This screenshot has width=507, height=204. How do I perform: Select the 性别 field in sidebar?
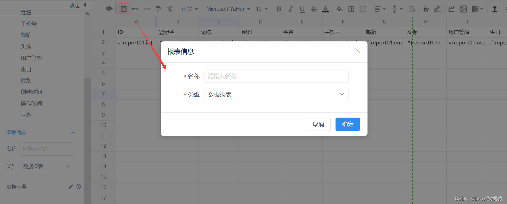pos(26,81)
